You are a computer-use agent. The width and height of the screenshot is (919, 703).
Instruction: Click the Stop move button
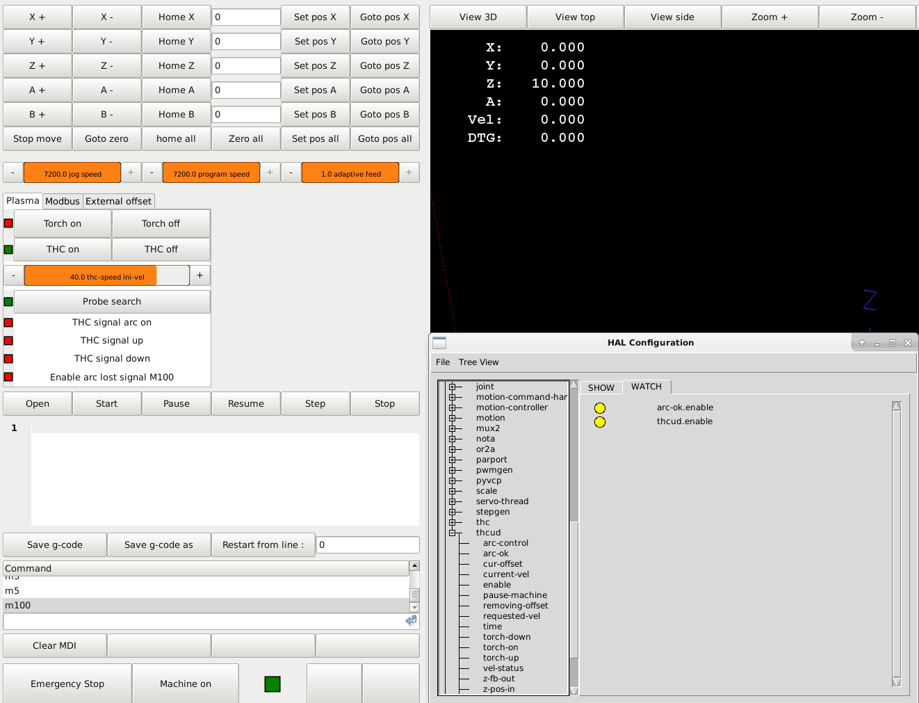click(38, 138)
